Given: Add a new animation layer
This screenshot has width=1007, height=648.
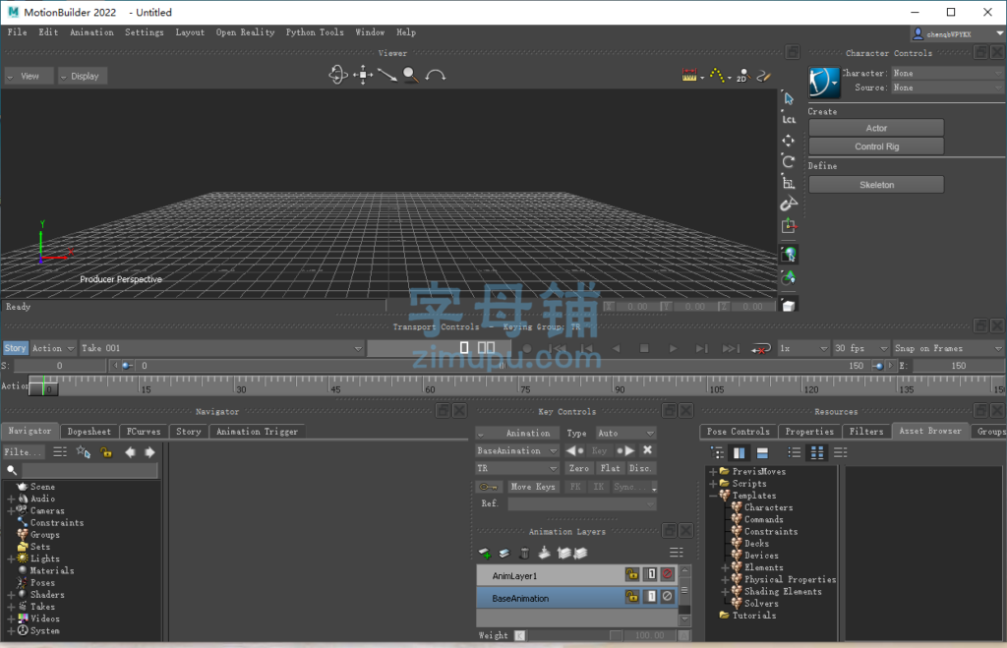Looking at the screenshot, I should tap(485, 553).
